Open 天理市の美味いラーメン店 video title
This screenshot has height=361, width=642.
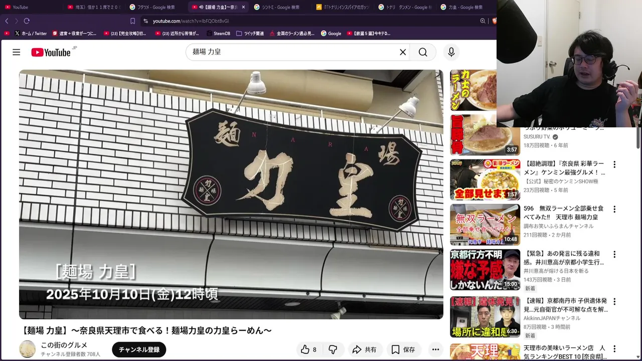click(565, 352)
